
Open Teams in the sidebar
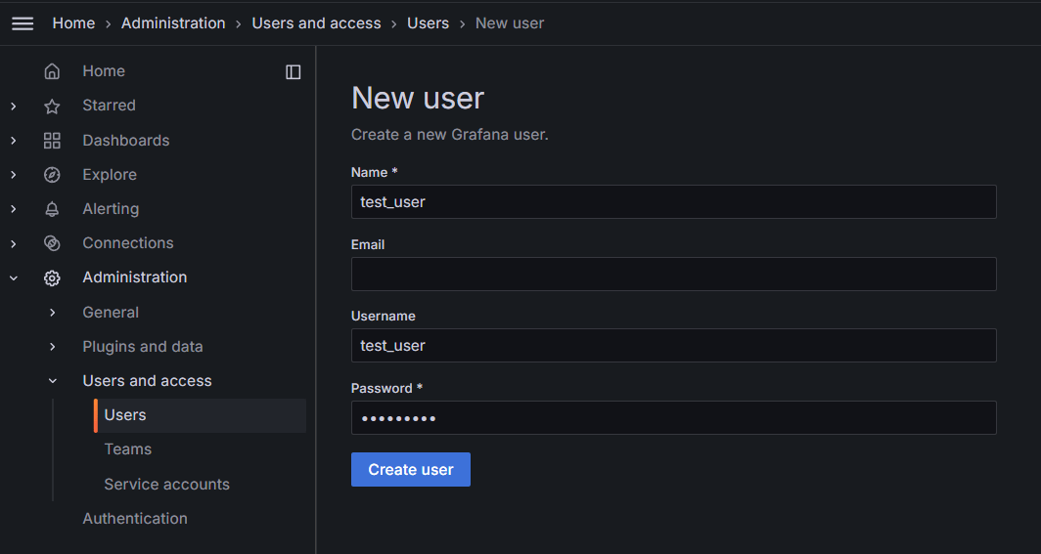[x=128, y=449]
